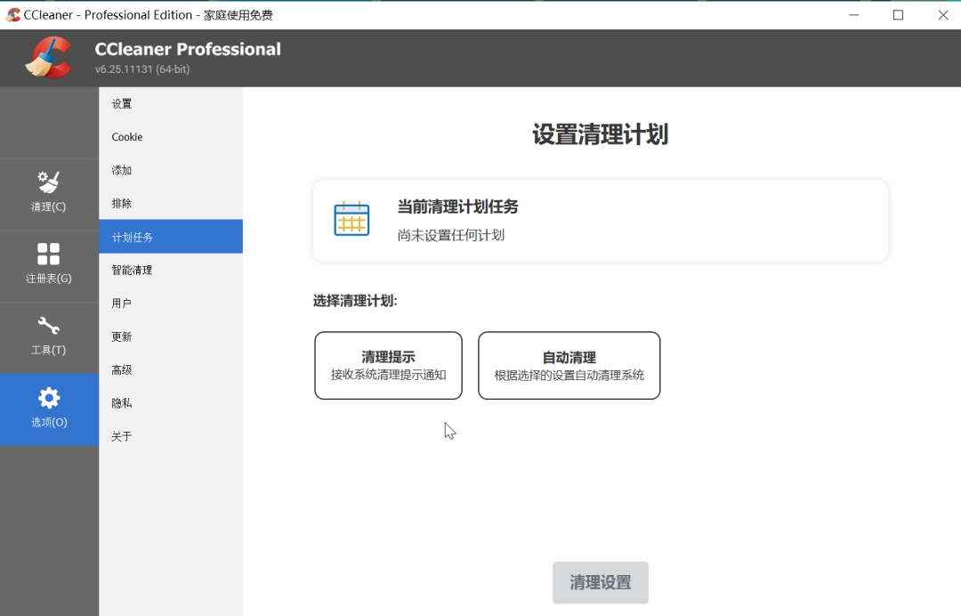Open the 注册表(G) registry icon in the sidebar
Image resolution: width=961 pixels, height=616 pixels.
(x=49, y=265)
